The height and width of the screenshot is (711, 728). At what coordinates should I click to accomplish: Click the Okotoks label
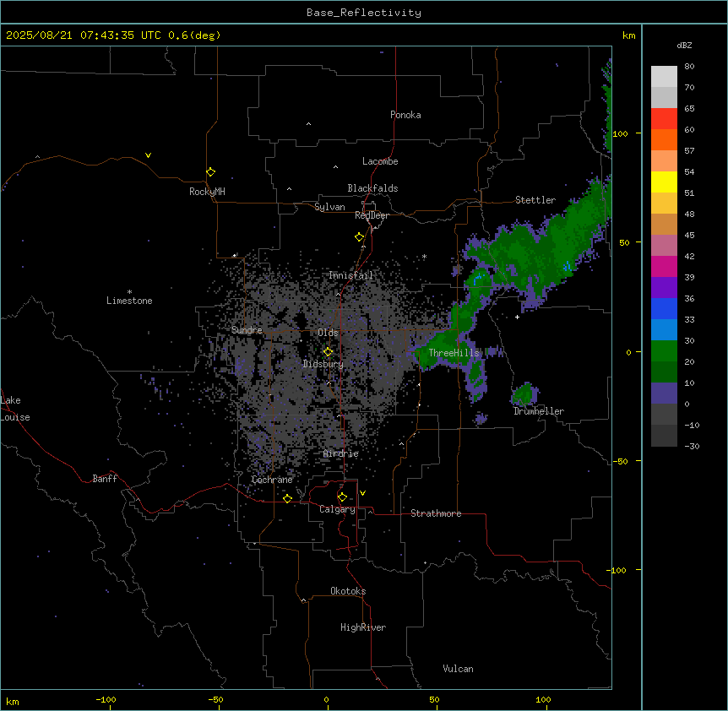point(348,591)
